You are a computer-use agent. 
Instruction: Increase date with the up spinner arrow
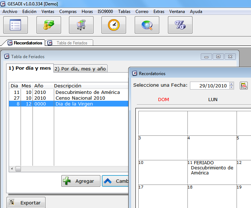231,84
